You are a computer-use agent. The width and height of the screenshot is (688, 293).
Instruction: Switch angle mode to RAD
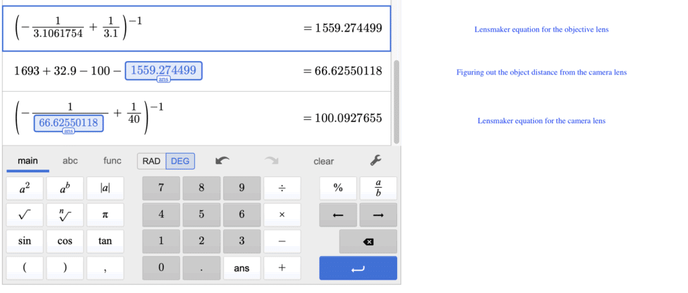click(x=151, y=161)
